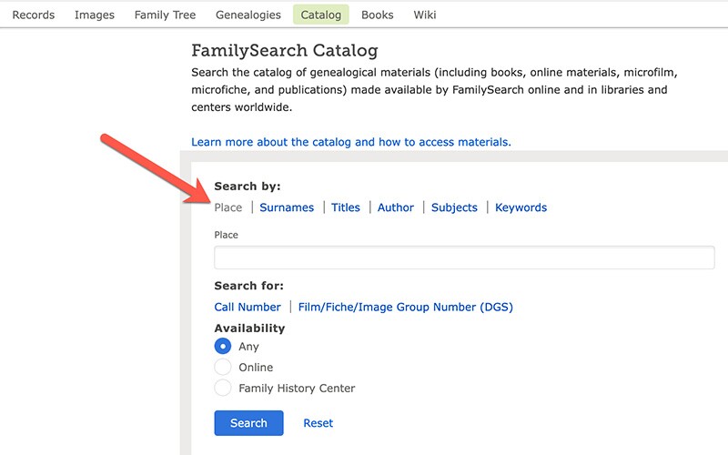Go to the Family Tree tab
Viewport: 728px width, 455px height.
coord(165,15)
